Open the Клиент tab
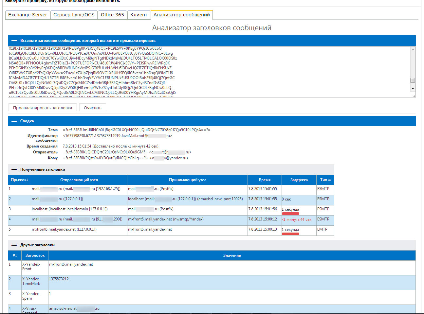This screenshot has height=314, width=424. click(139, 15)
